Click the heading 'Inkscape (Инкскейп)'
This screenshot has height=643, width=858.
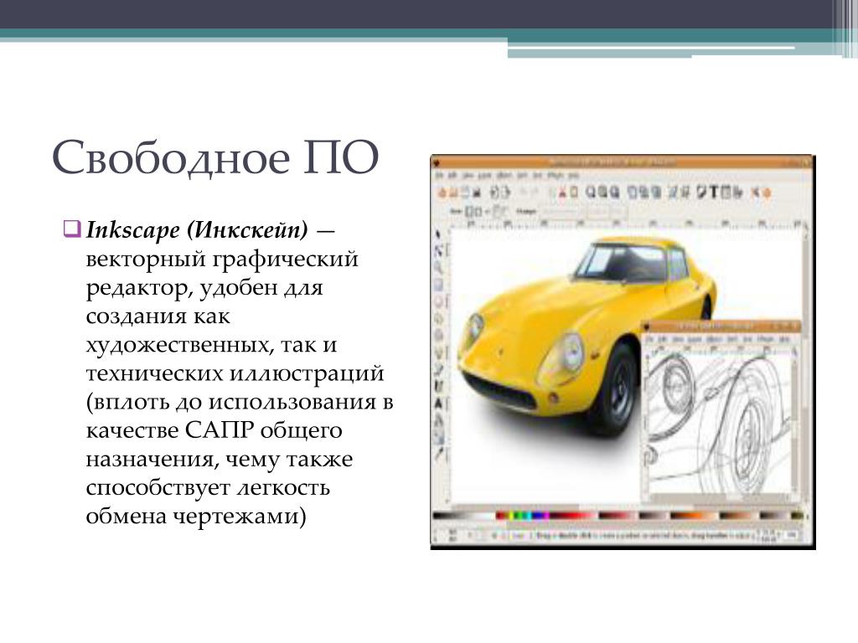point(197,229)
